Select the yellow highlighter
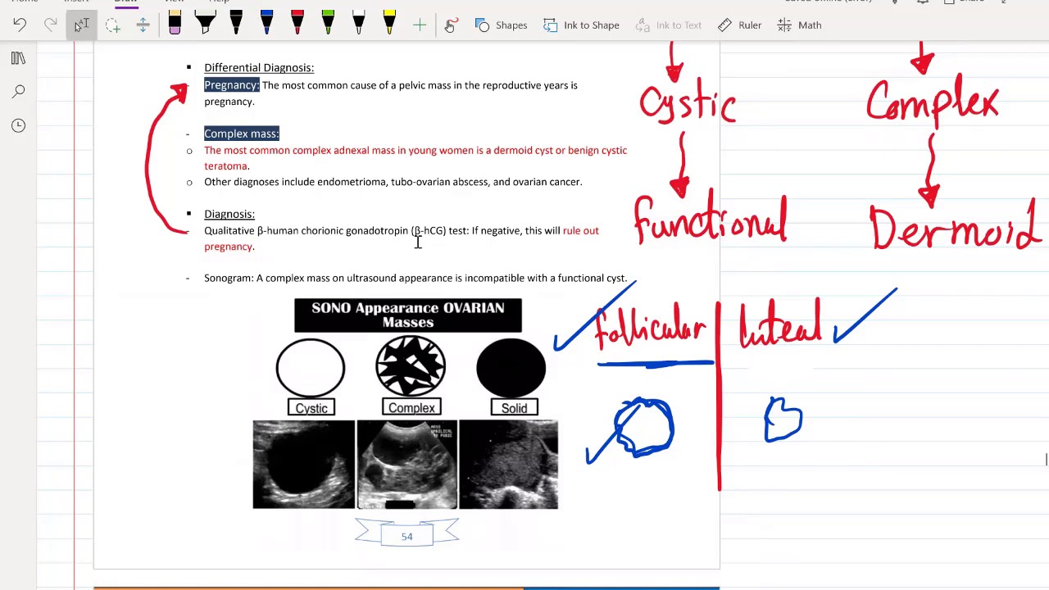 coord(389,23)
